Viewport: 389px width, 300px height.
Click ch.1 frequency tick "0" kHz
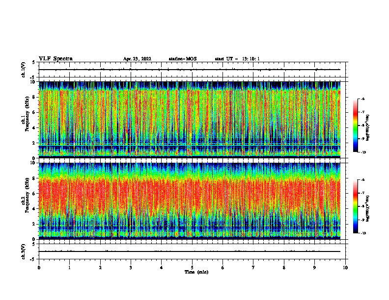(35, 158)
